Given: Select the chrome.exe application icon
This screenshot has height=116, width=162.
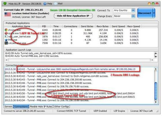Looking at the screenshot, I should coord(6,30).
